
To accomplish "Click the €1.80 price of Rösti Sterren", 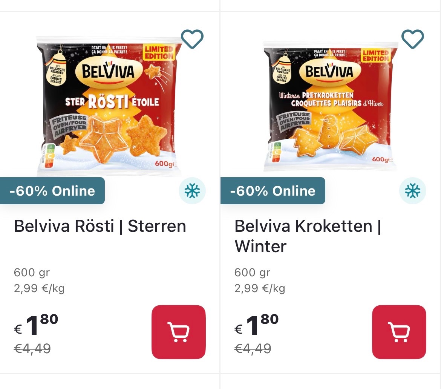I will tap(37, 326).
